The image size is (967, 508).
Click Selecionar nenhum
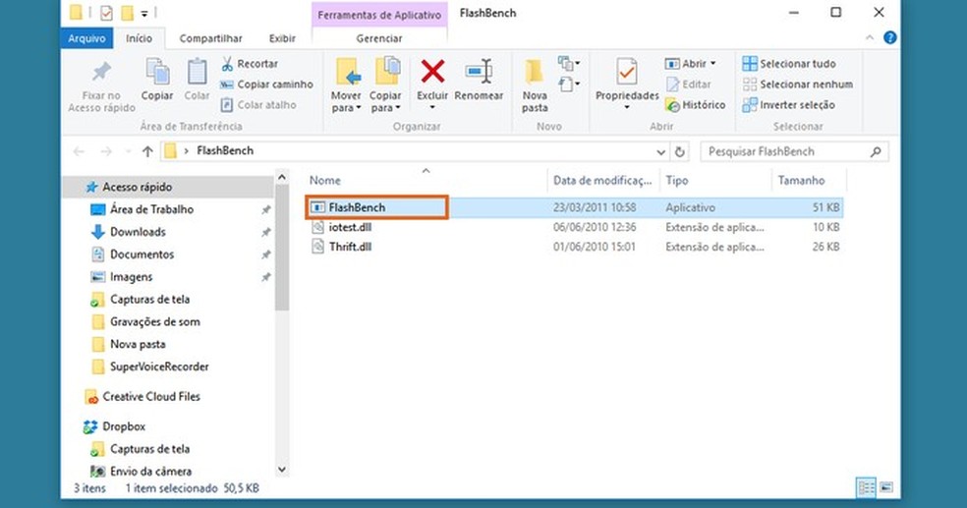pos(797,85)
